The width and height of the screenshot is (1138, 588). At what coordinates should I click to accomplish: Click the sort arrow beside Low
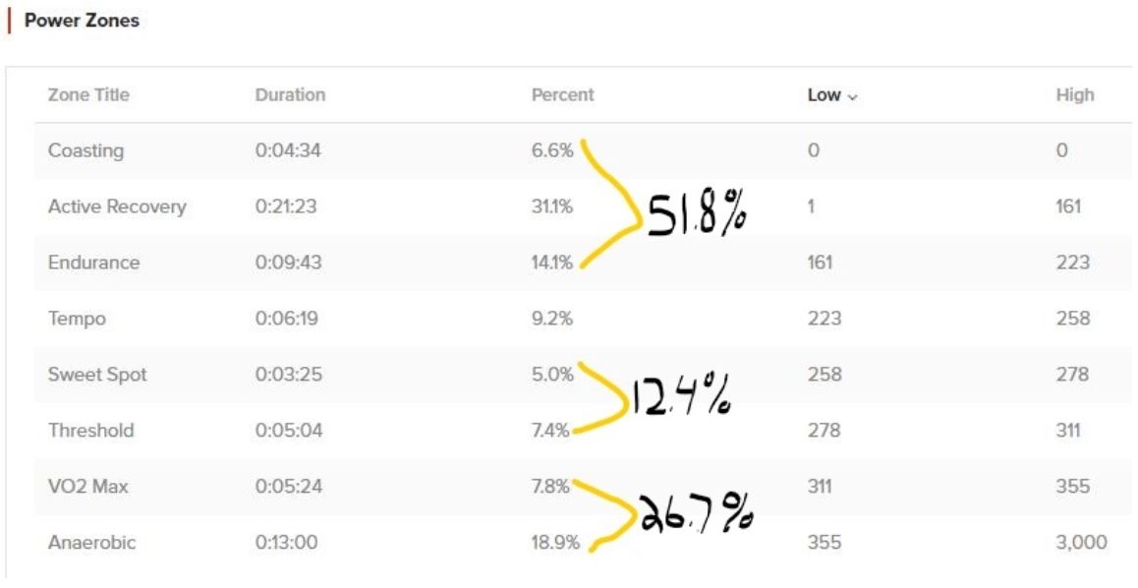coord(852,96)
